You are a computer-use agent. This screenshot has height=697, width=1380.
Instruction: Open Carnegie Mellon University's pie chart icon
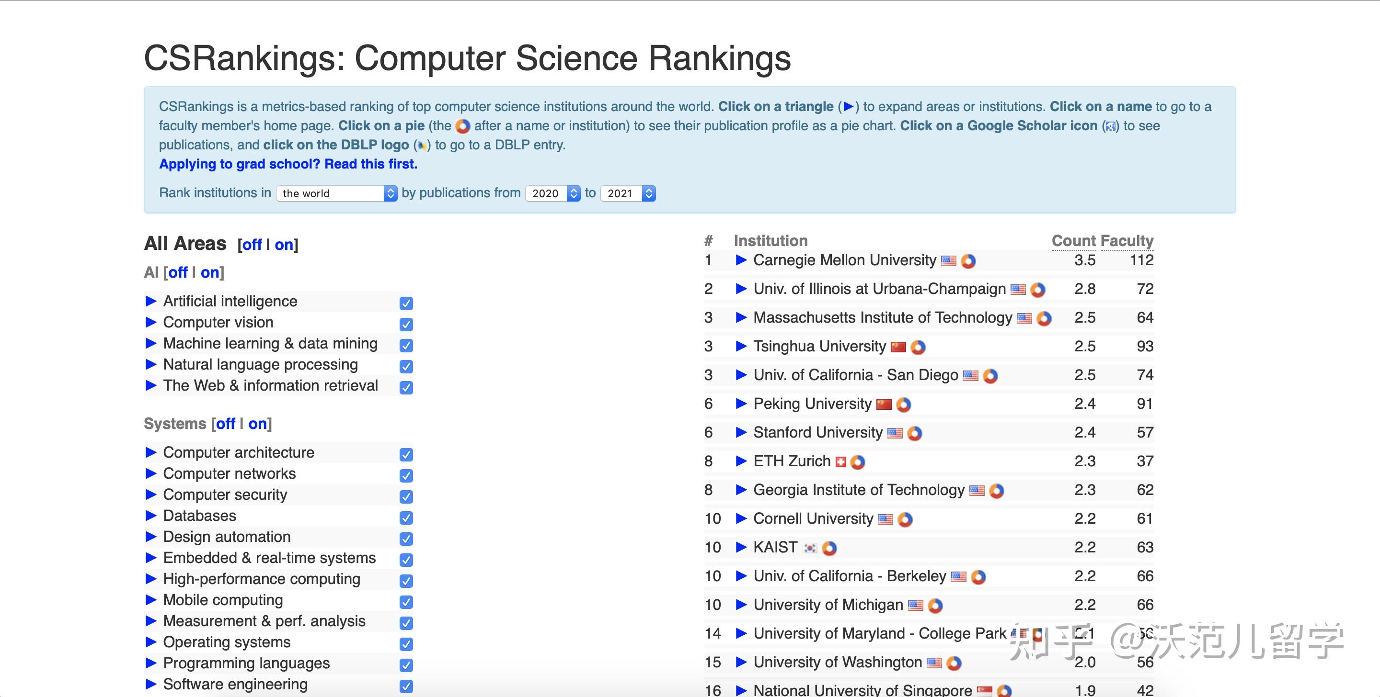(968, 261)
